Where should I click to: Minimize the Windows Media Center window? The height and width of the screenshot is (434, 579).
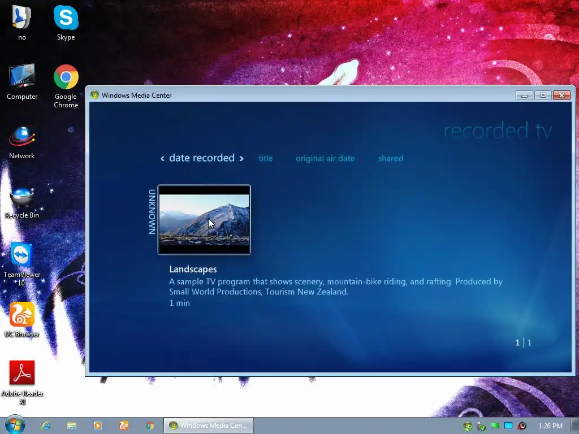(x=524, y=95)
